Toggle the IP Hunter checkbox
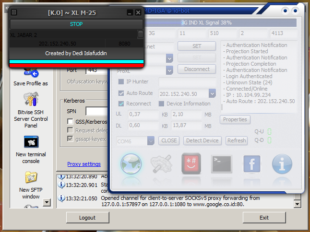This screenshot has width=310, height=232. 121,81
